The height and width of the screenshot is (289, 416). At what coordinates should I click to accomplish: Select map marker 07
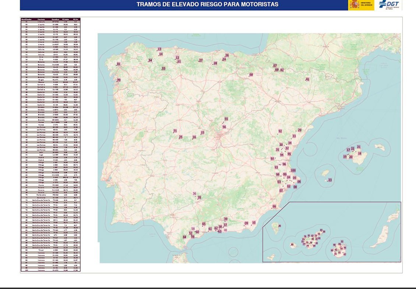(x=281, y=191)
